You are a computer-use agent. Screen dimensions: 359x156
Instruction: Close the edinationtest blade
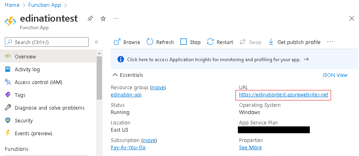pyautogui.click(x=352, y=18)
